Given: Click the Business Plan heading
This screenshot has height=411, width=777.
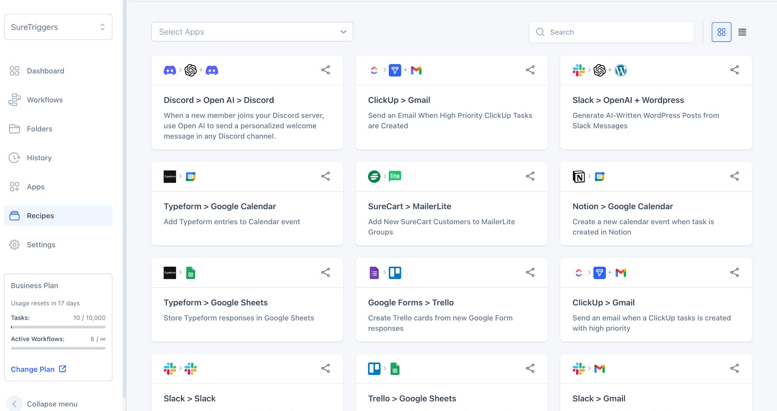Looking at the screenshot, I should point(35,286).
